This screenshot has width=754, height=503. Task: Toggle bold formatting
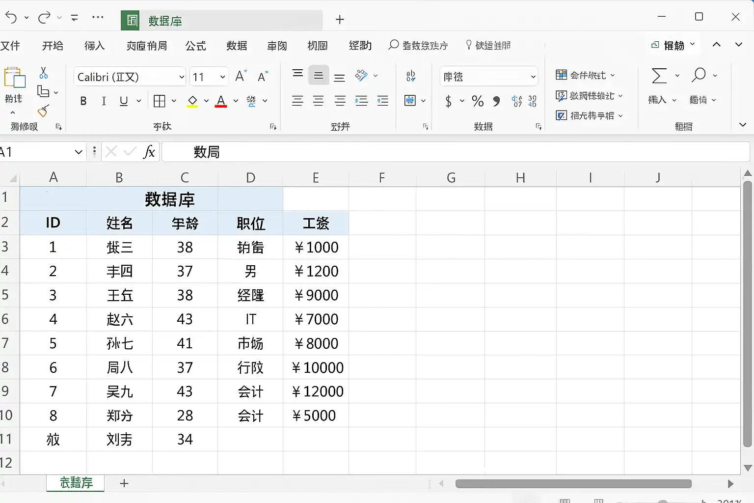click(83, 101)
